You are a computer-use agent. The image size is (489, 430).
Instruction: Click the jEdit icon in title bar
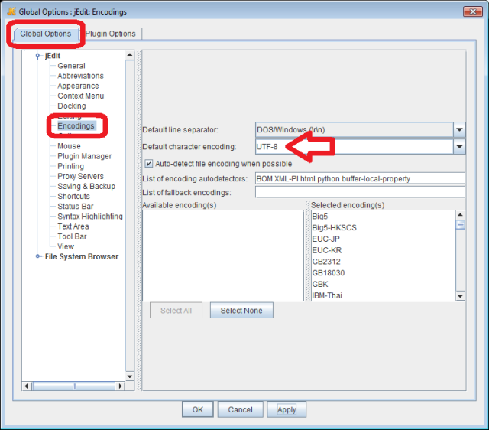(11, 11)
